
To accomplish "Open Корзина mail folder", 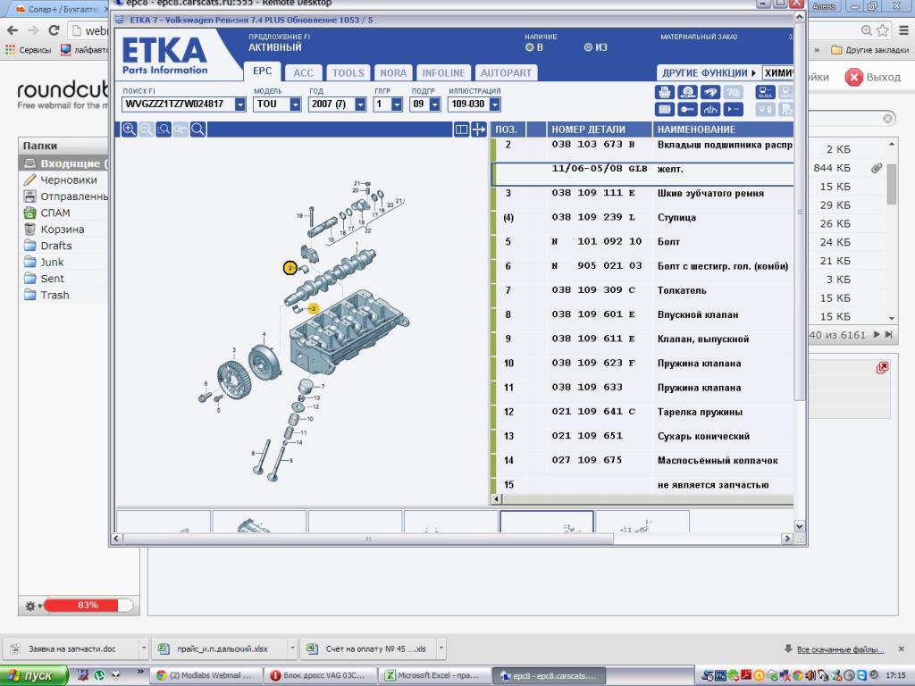I will coord(64,230).
